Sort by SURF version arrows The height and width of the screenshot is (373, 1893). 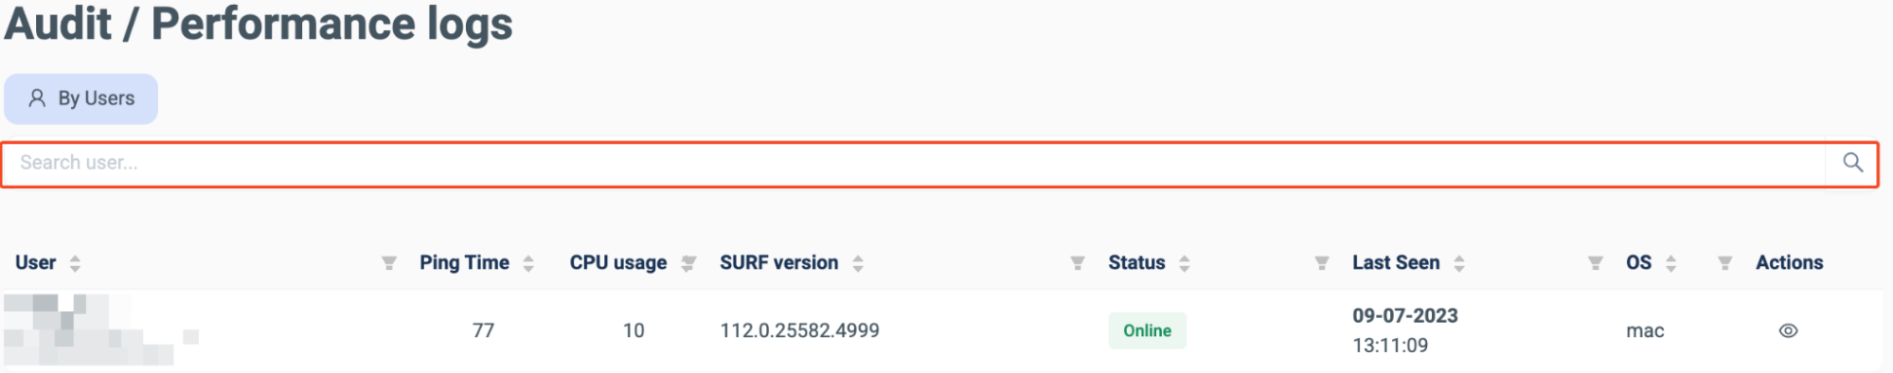tap(857, 263)
